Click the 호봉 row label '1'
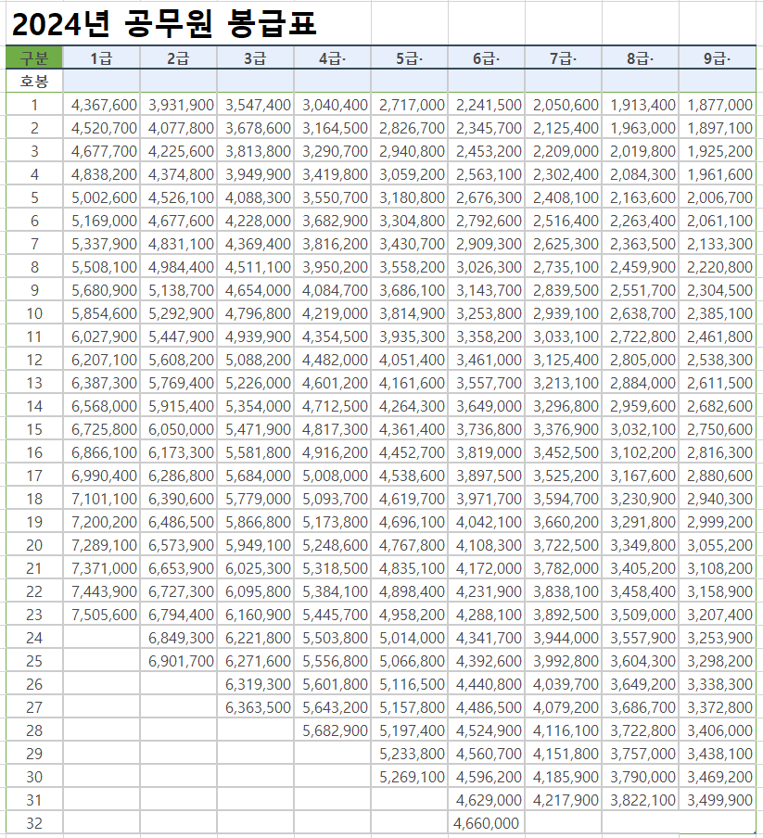Viewport: 763px width, 838px height. tap(34, 105)
